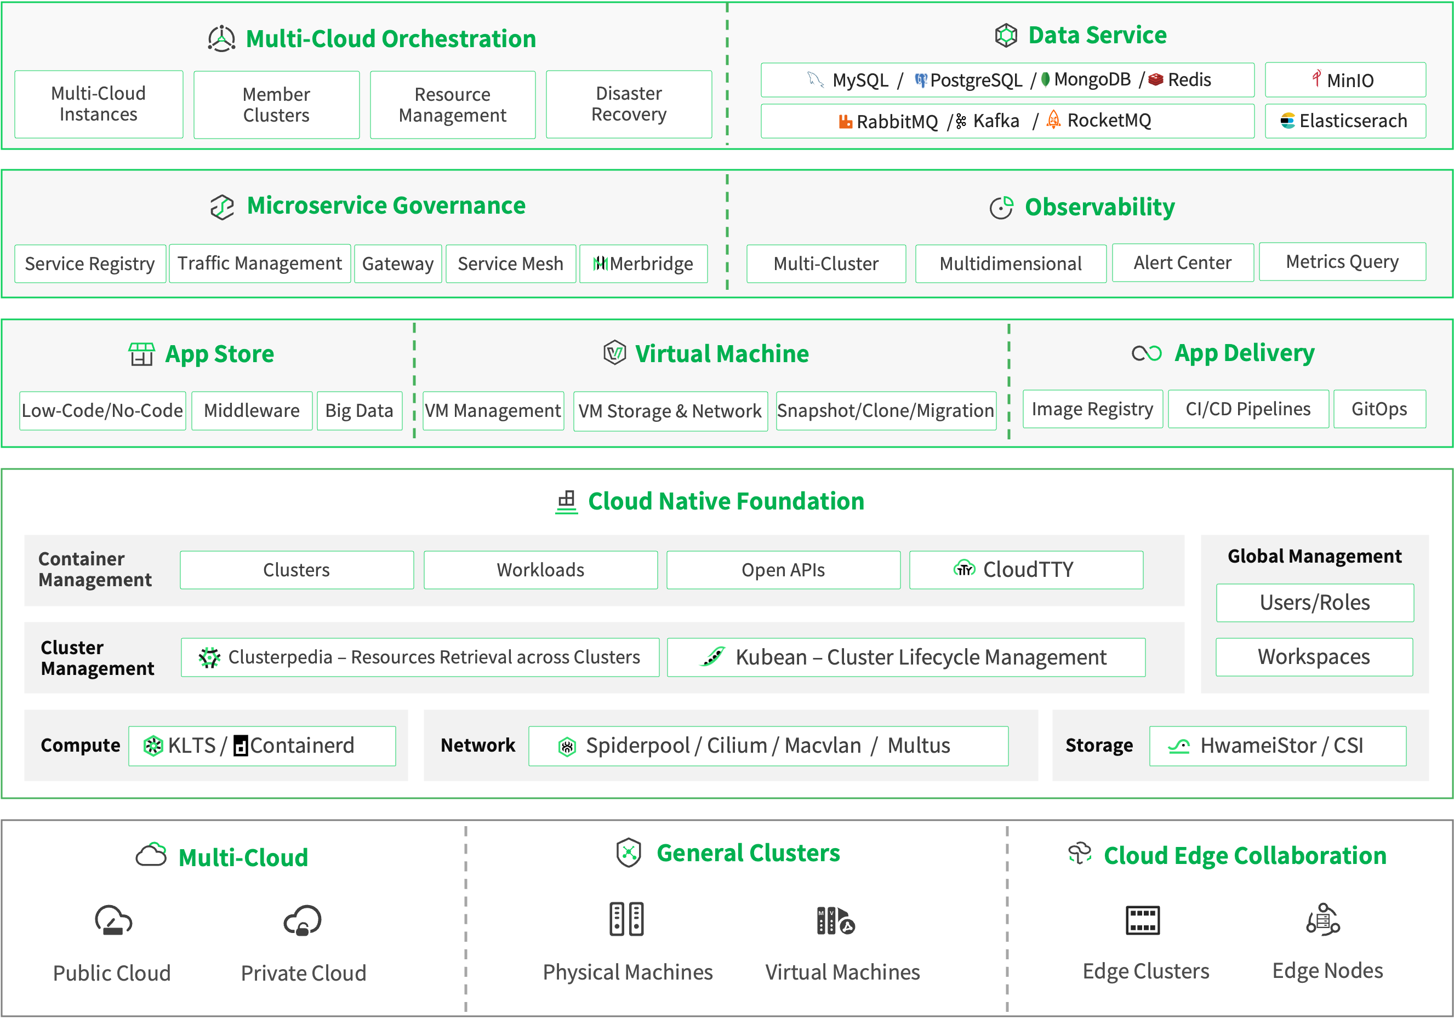1454x1019 pixels.
Task: Select the Big Data box
Action: pos(360,411)
